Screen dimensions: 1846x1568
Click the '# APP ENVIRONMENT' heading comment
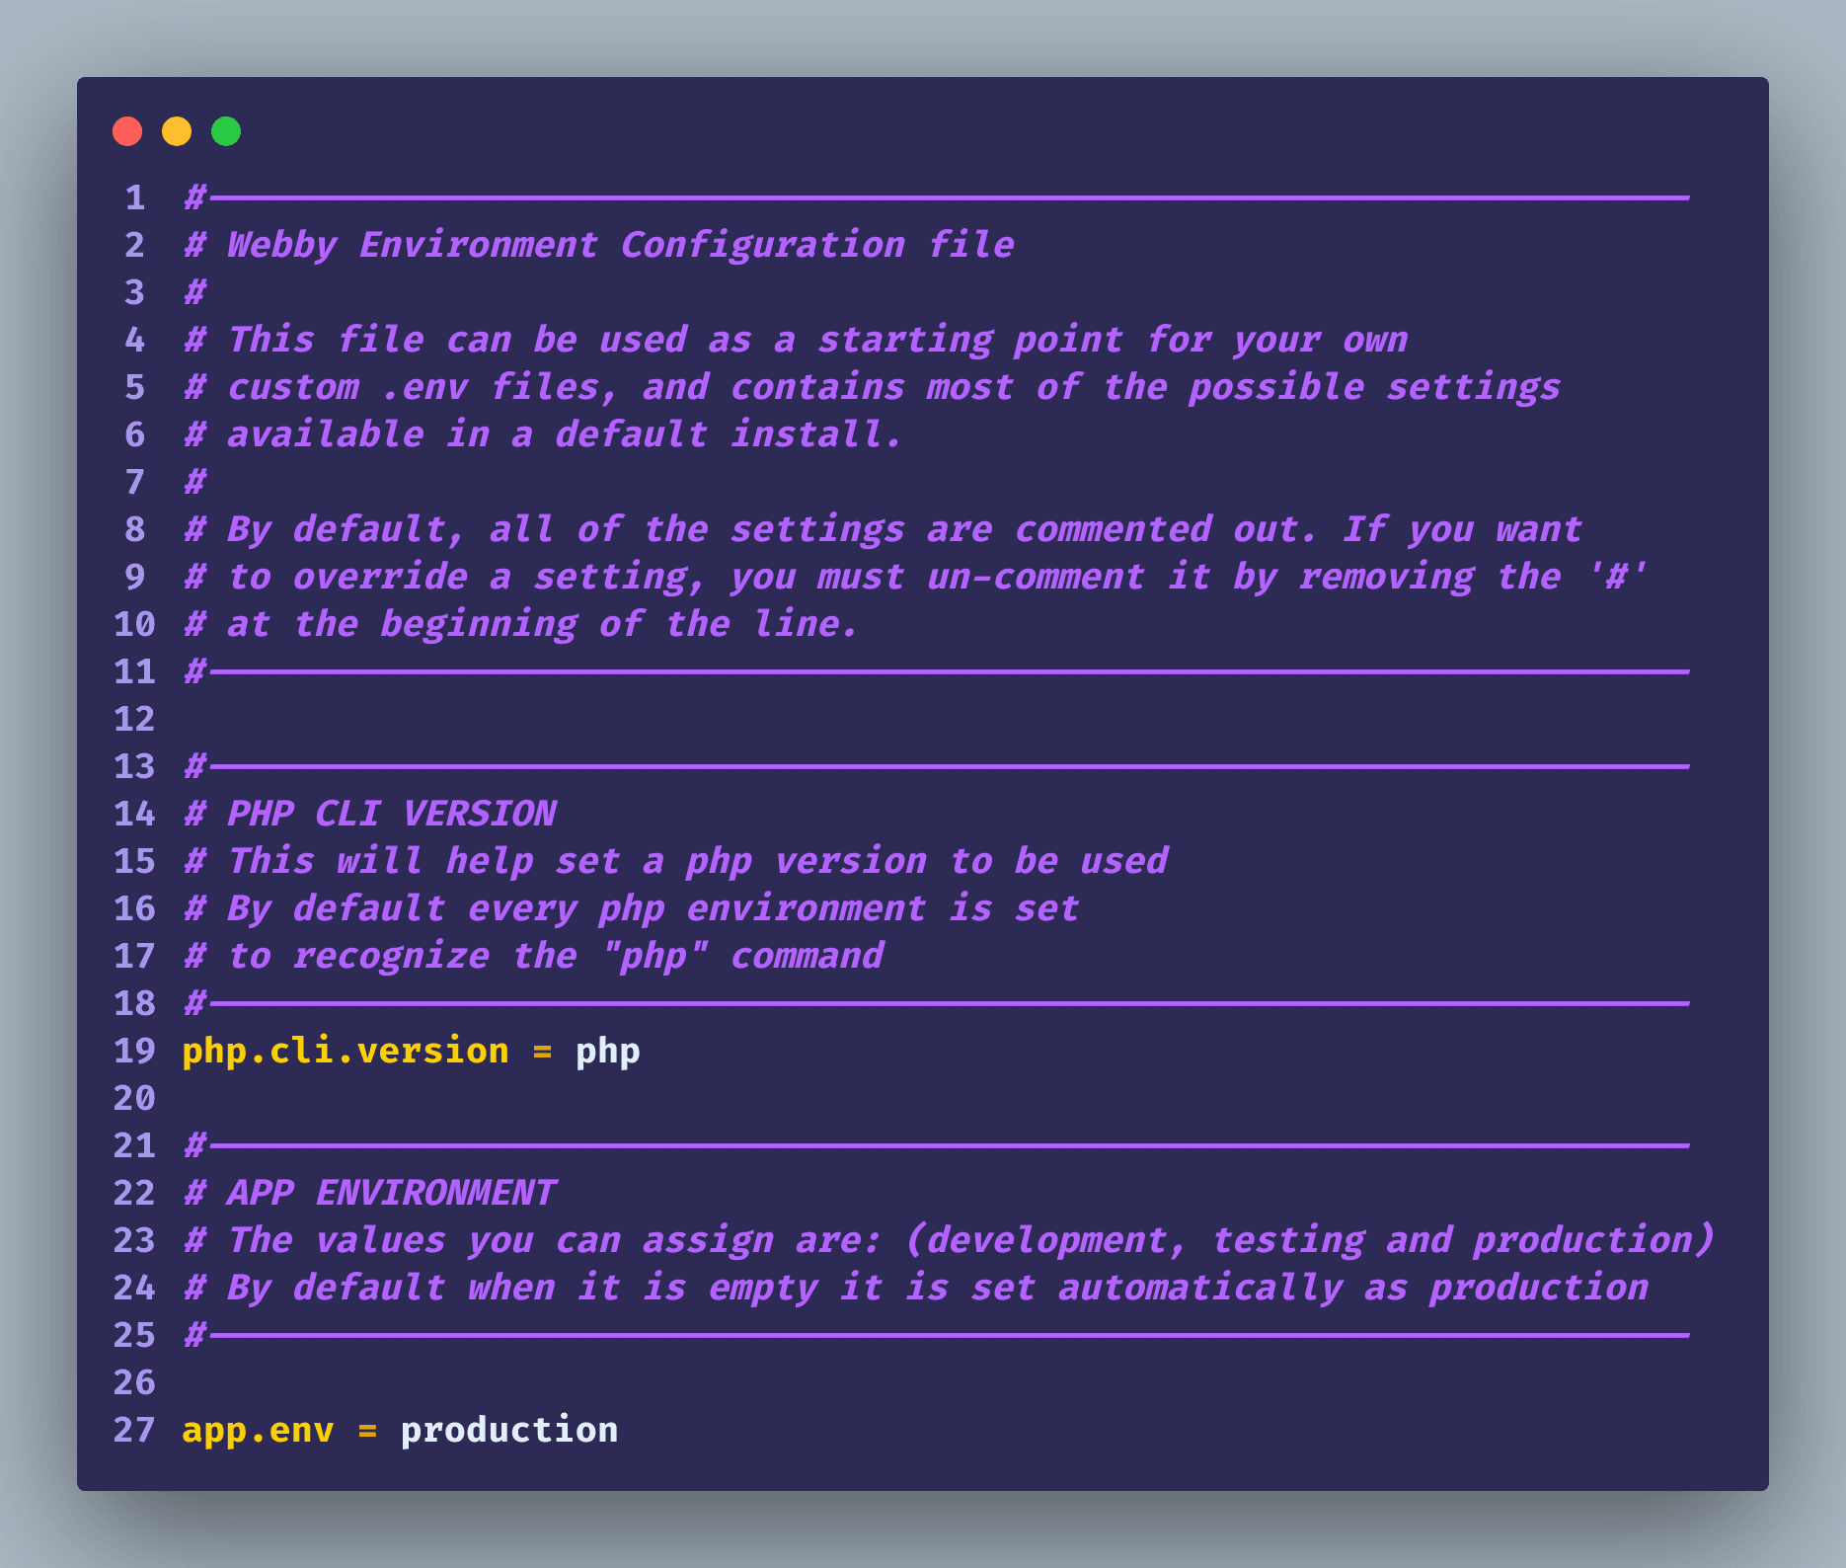[x=370, y=1193]
